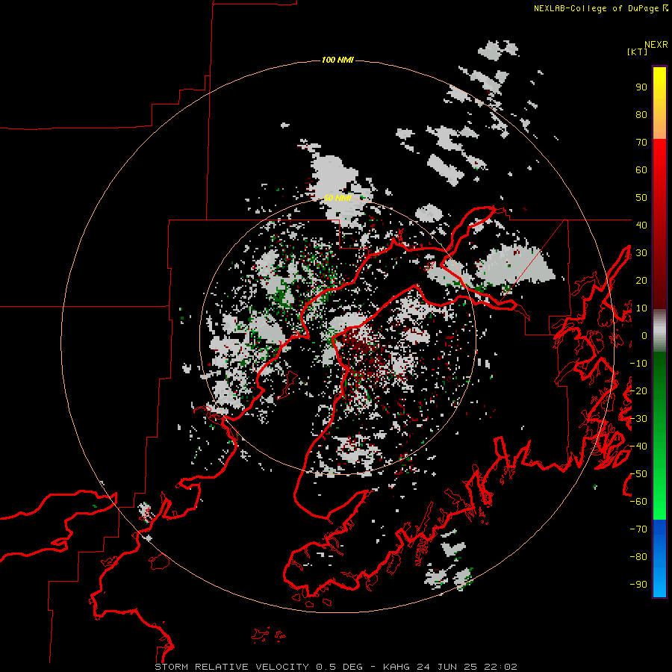
Task: Click the 40 value on velocity scale
Action: pyautogui.click(x=641, y=225)
